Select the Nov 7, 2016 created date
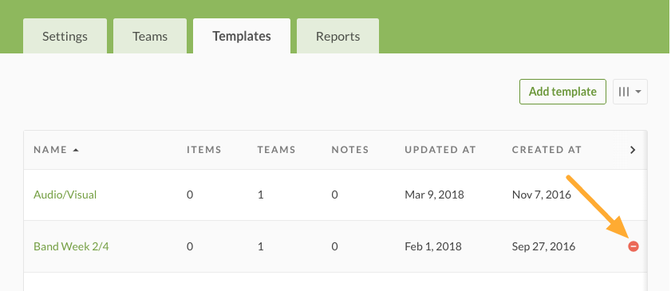Image resolution: width=671 pixels, height=291 pixels. (542, 195)
